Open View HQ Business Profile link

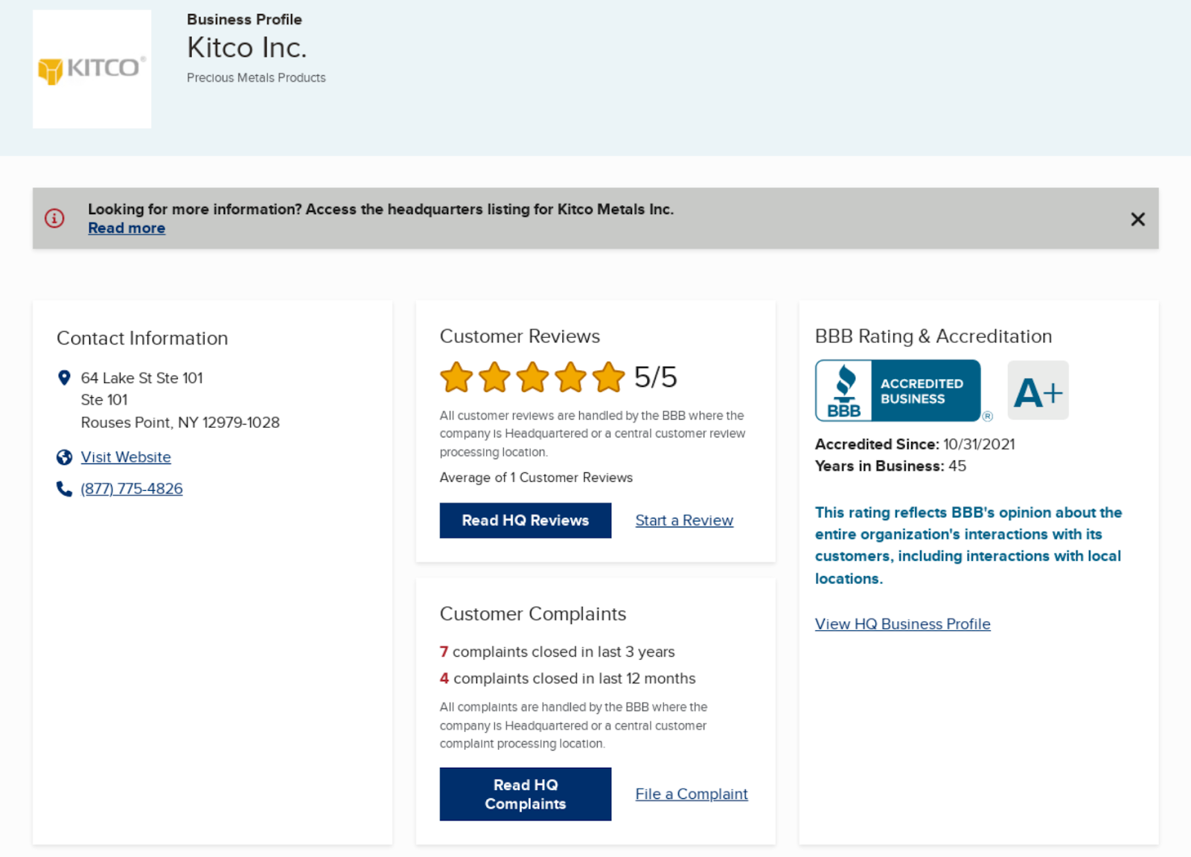coord(902,624)
